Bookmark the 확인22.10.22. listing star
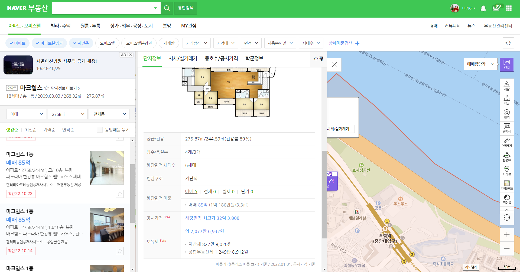Viewport: 520px width, 272px height. pos(120,194)
